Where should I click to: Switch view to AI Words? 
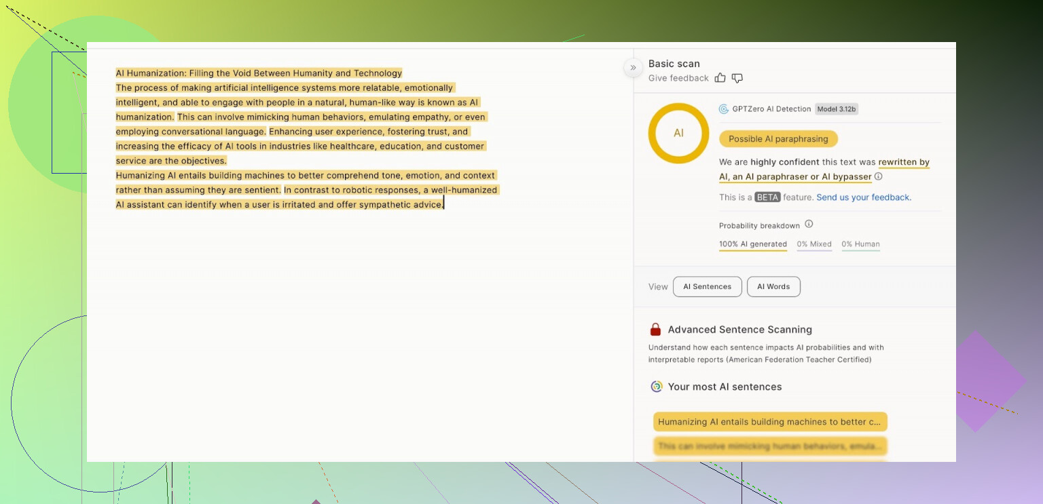(773, 287)
